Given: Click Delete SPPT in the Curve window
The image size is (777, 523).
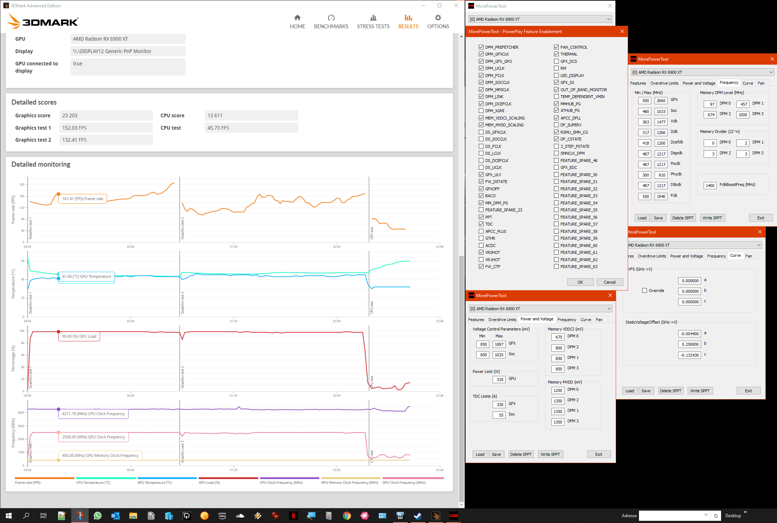Looking at the screenshot, I should (670, 391).
